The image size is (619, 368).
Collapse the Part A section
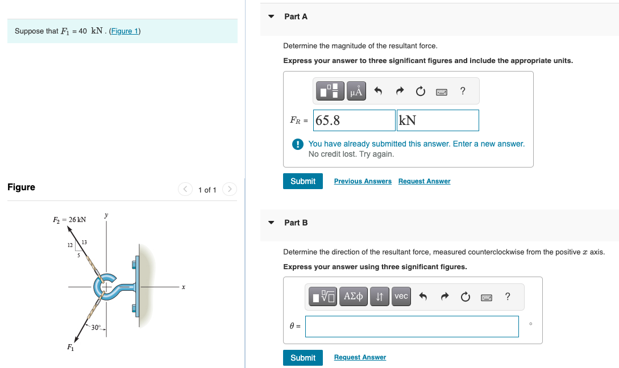(271, 16)
